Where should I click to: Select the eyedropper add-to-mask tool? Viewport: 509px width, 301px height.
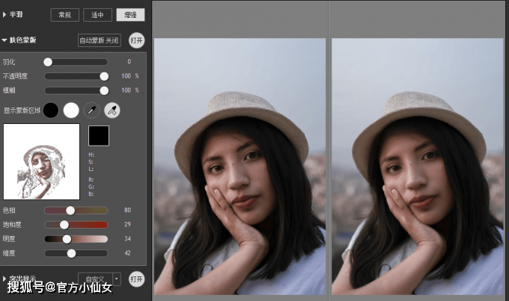pos(112,111)
